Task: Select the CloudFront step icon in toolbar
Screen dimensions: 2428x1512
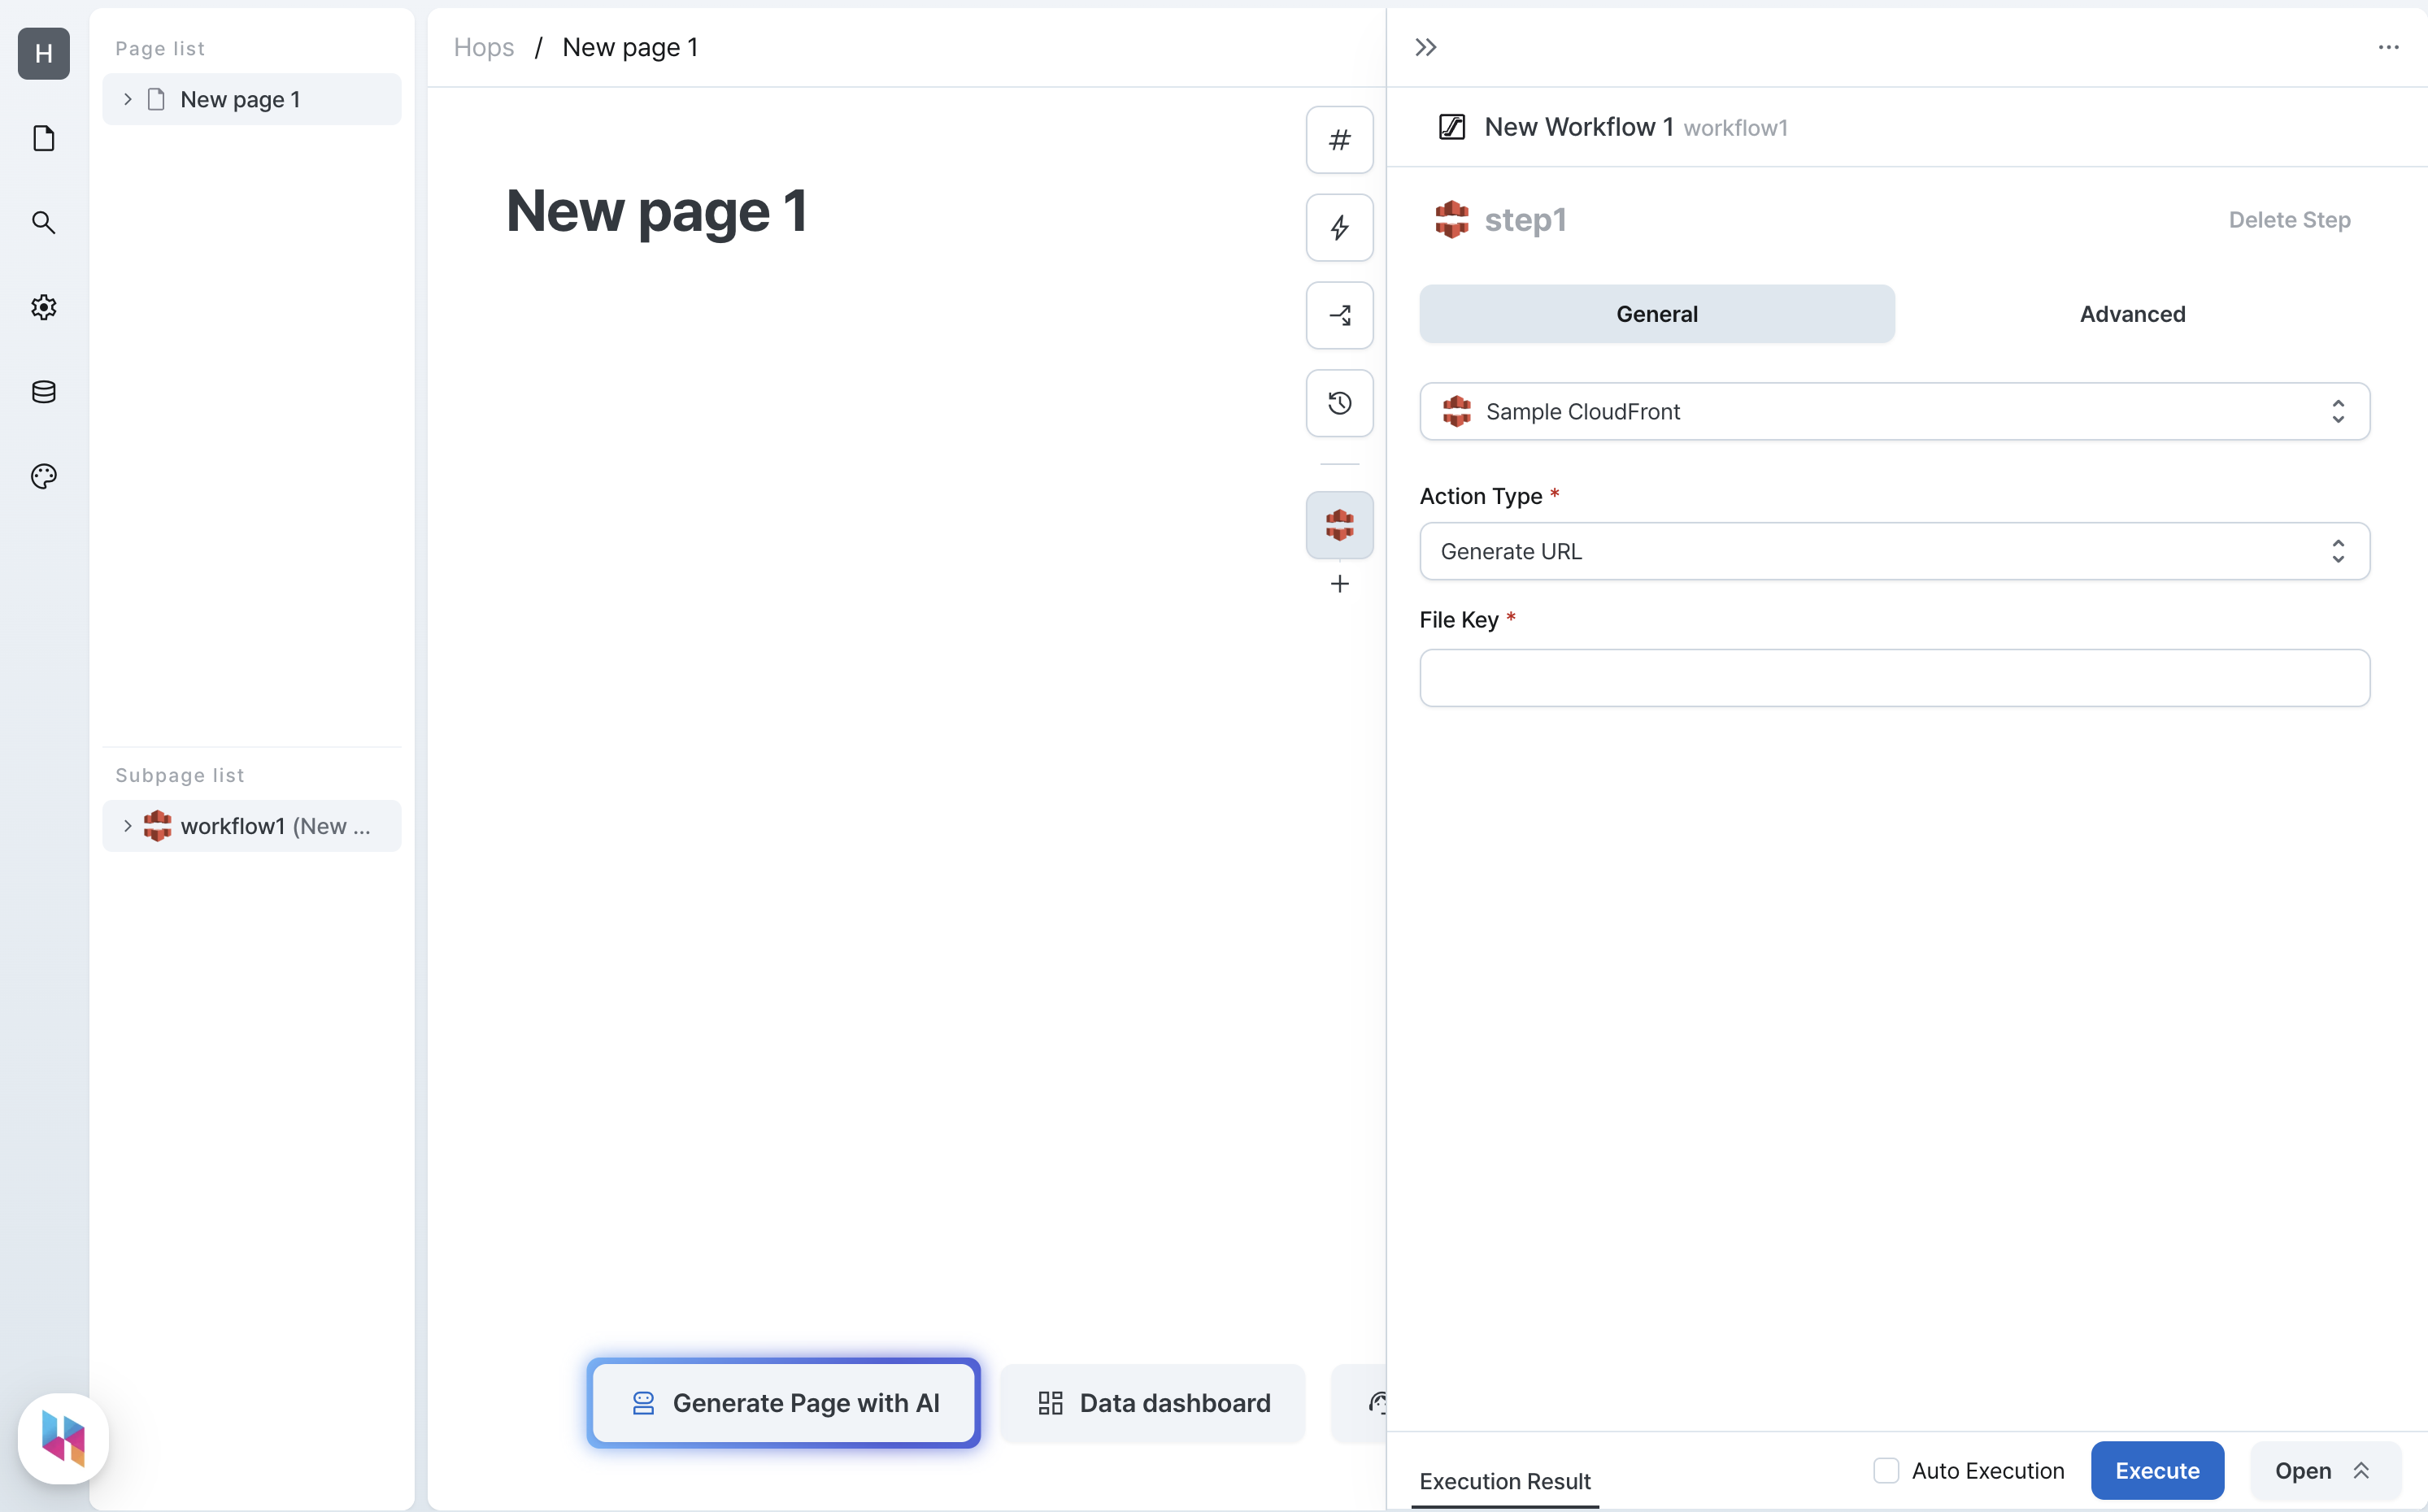Action: tap(1339, 524)
